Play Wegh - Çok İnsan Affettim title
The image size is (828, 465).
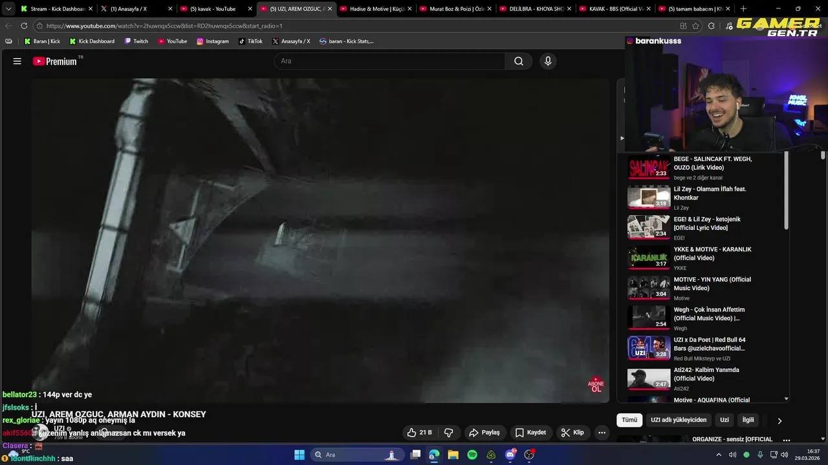coord(709,314)
